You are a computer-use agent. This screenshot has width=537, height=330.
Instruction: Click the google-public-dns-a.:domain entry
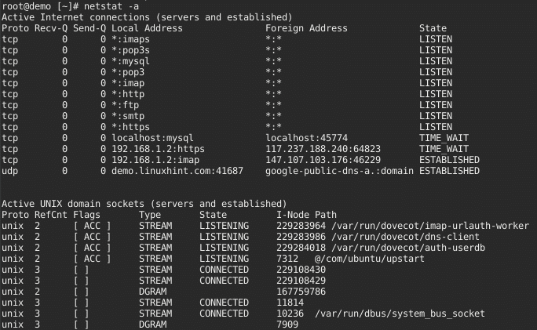click(x=339, y=170)
